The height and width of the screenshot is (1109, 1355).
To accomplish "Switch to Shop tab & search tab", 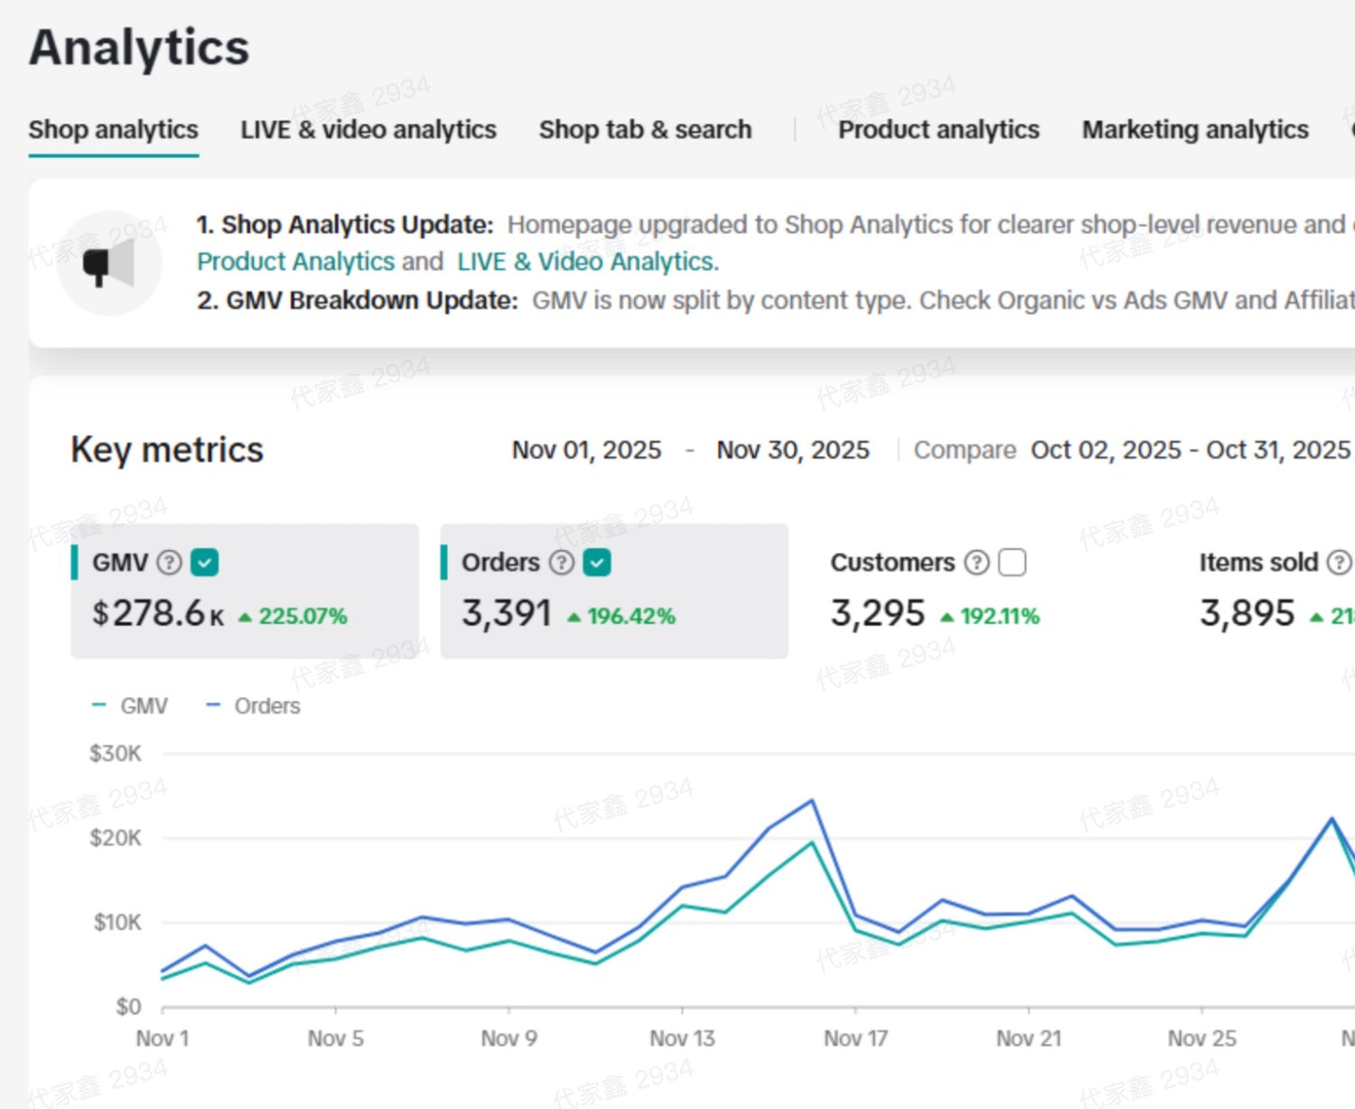I will click(645, 130).
